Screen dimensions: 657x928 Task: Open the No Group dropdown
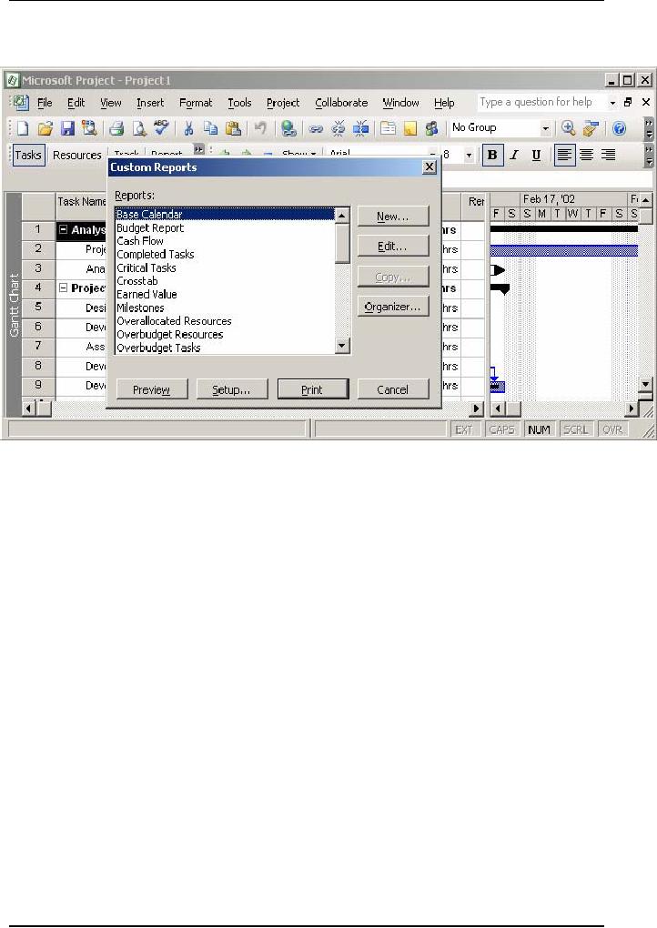point(546,128)
